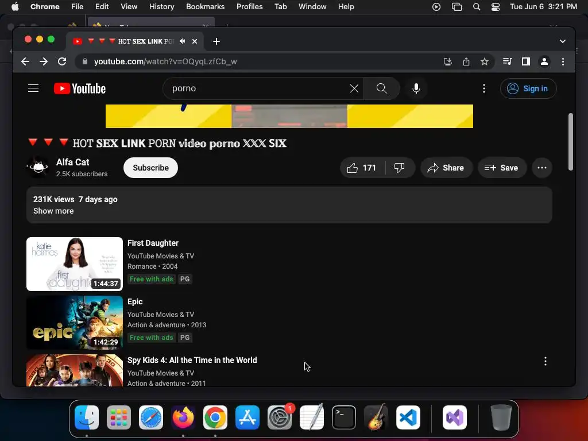
Task: Open the Chrome menu in the menu bar
Action: click(x=45, y=7)
